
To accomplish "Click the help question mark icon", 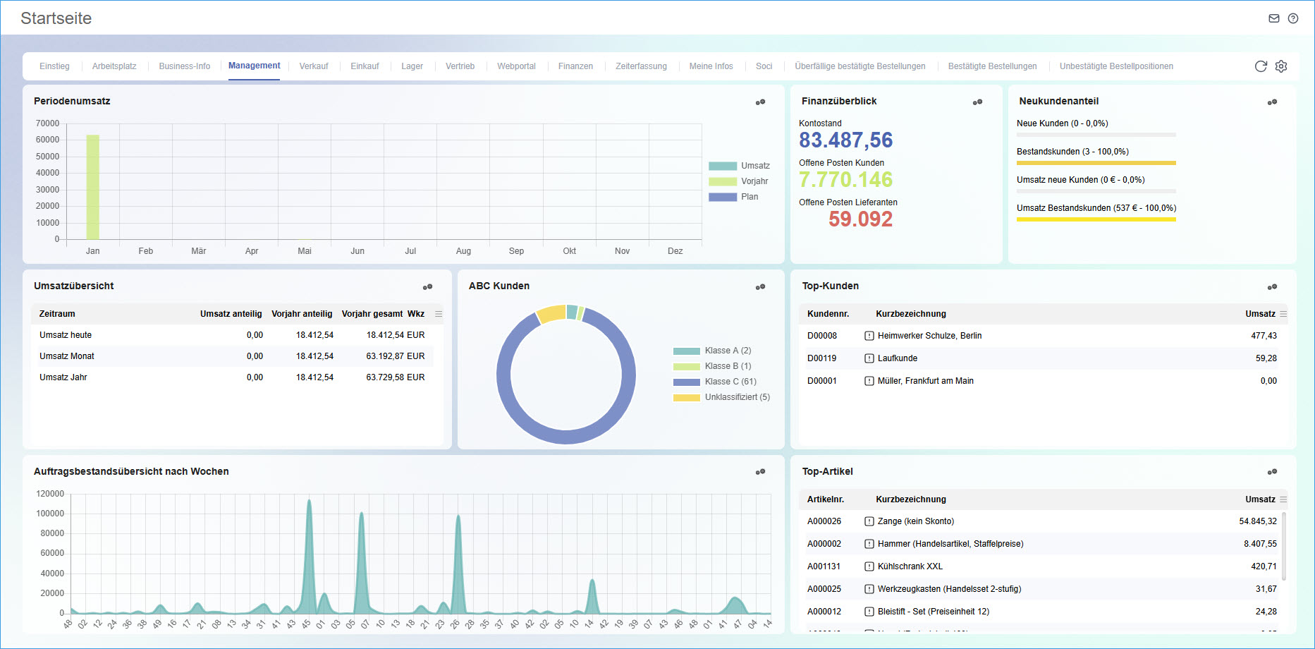I will (x=1292, y=18).
